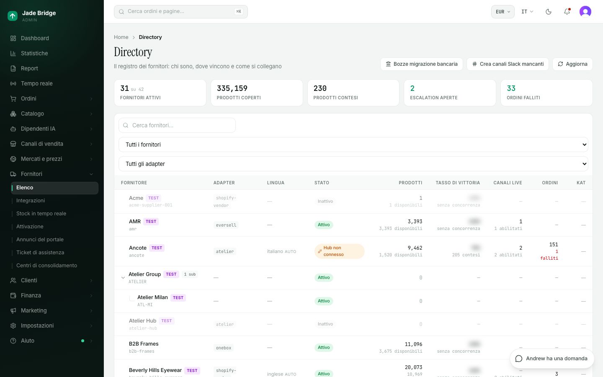Select Integrazioni submenu item

(x=55, y=201)
